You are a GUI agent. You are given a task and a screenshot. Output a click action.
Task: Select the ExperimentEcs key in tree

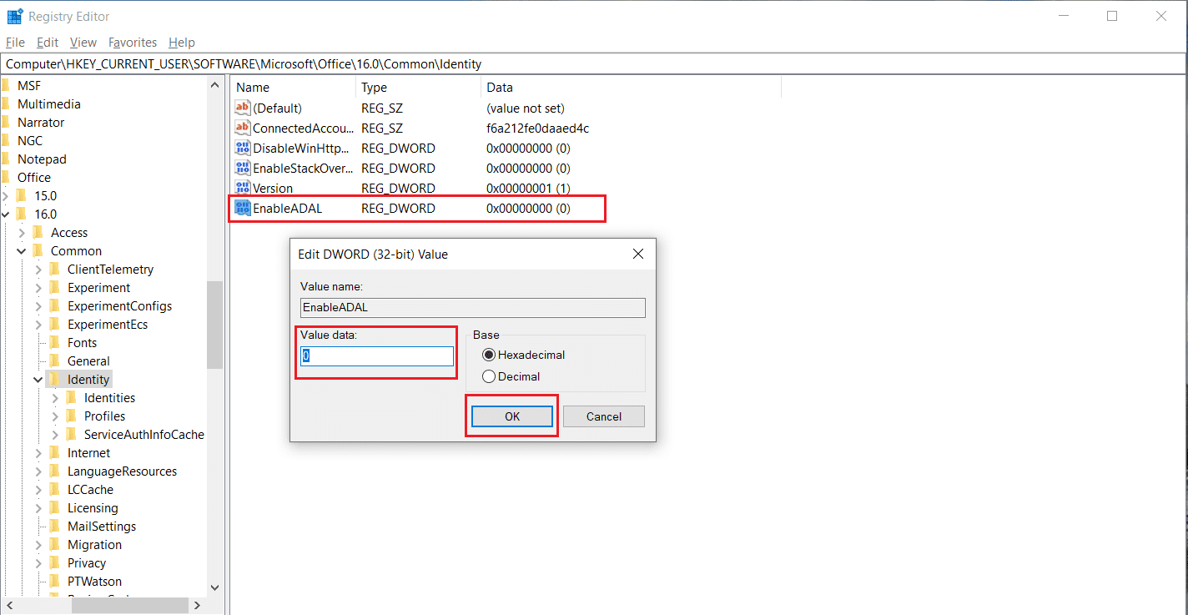[x=108, y=325]
